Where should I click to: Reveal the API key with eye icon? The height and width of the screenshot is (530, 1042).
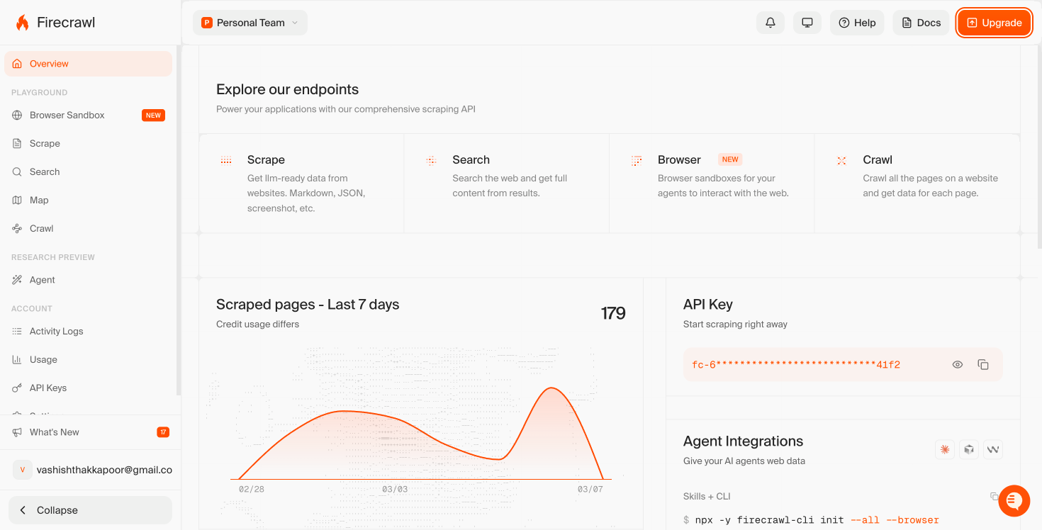(958, 365)
